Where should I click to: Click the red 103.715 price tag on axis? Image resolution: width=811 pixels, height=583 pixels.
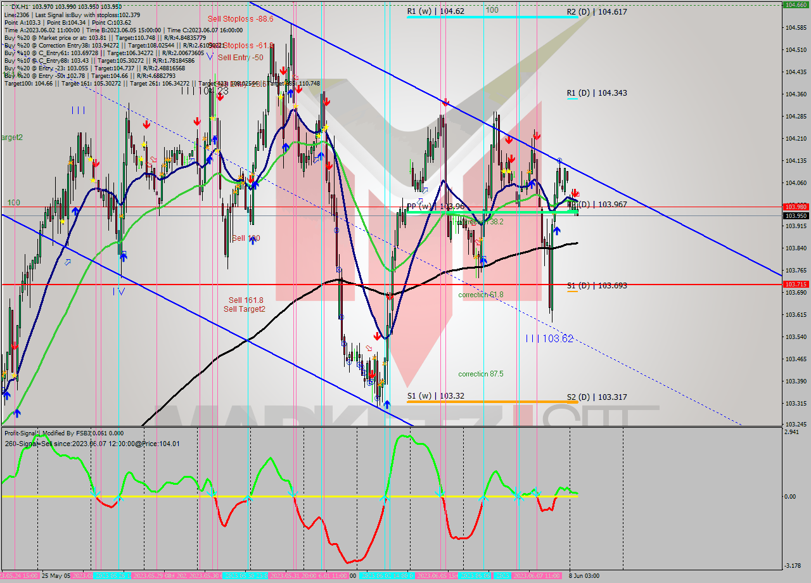pos(796,284)
